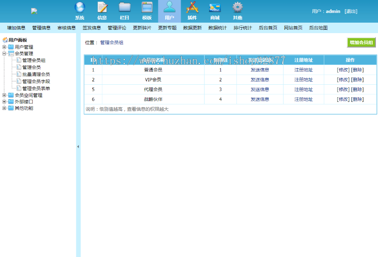Click 删除 for 普通会员
The height and width of the screenshot is (257, 378).
(x=357, y=70)
